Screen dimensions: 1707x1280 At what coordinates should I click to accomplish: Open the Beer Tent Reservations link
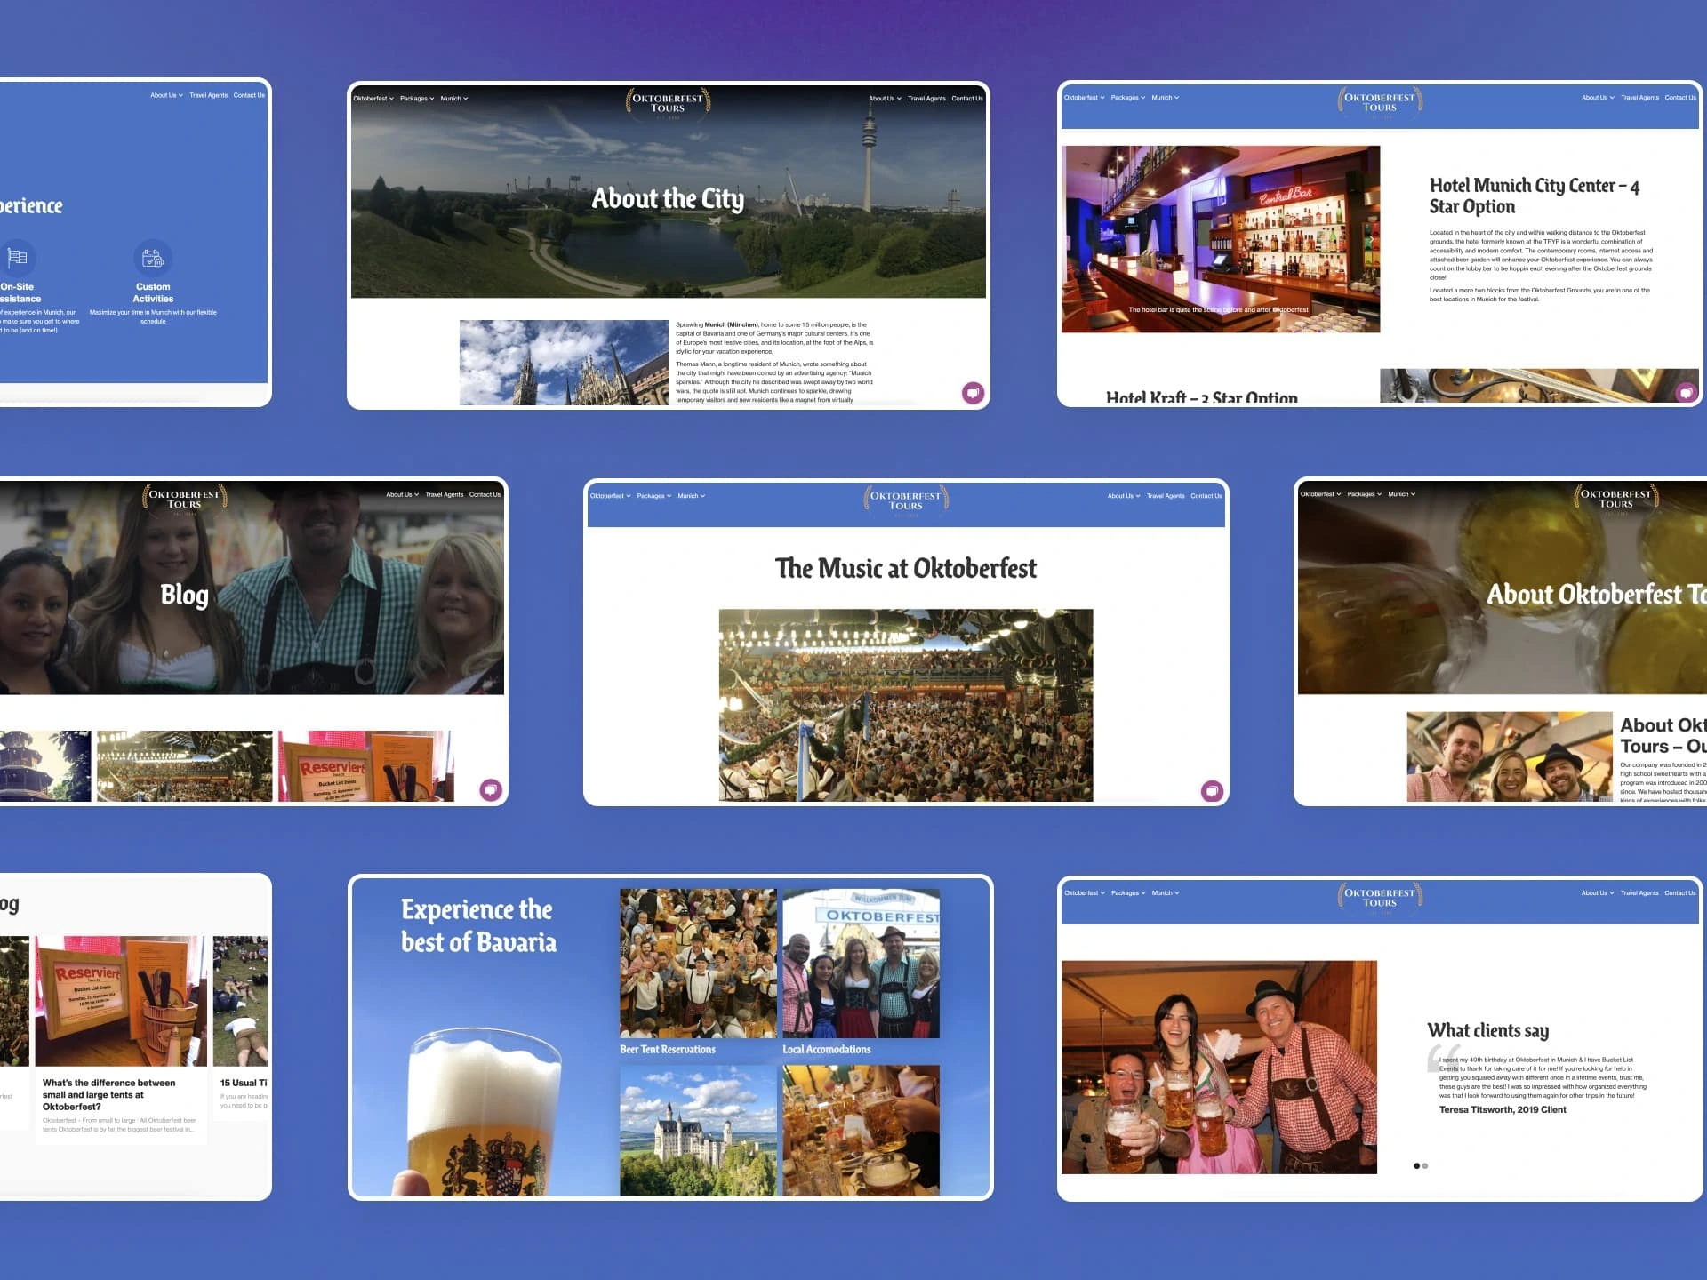[668, 1050]
